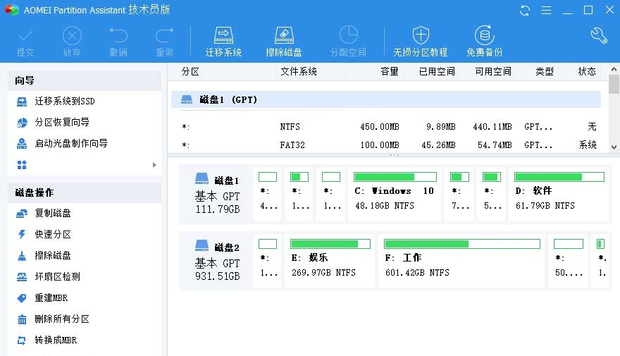Select 磁盘2 基本 GPT 931.51GB block
Image resolution: width=620 pixels, height=356 pixels.
pos(216,262)
